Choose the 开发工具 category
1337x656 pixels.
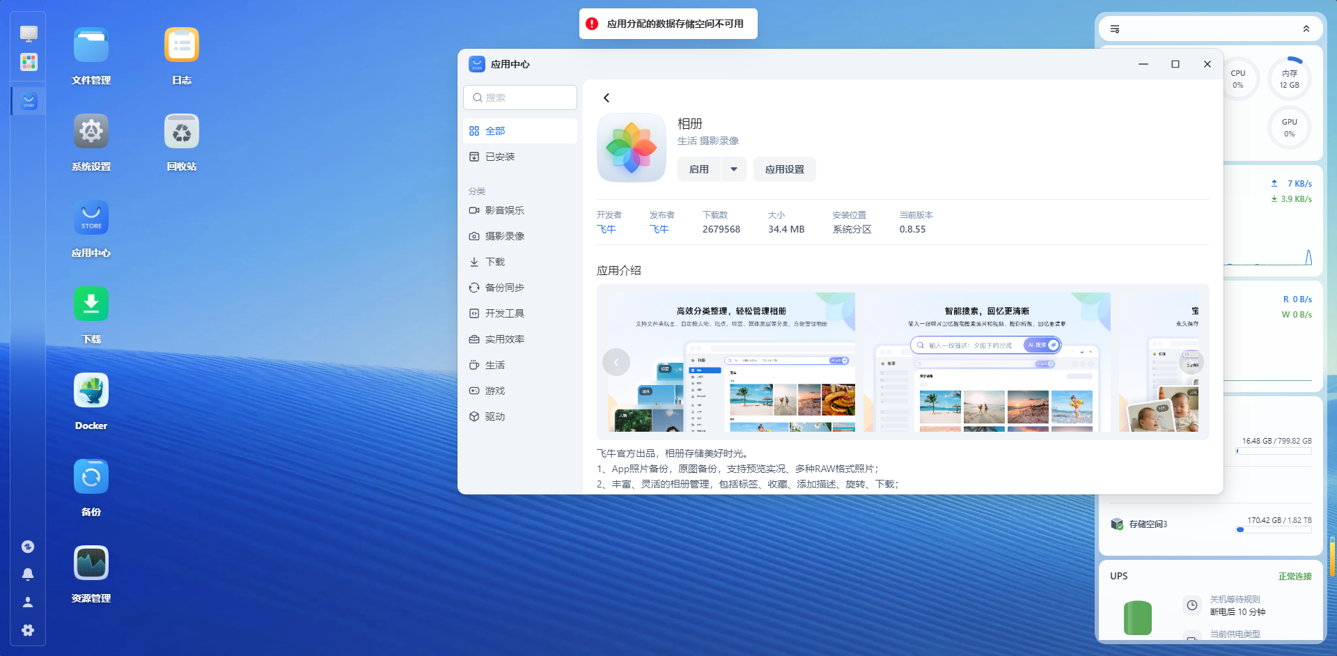[520, 313]
